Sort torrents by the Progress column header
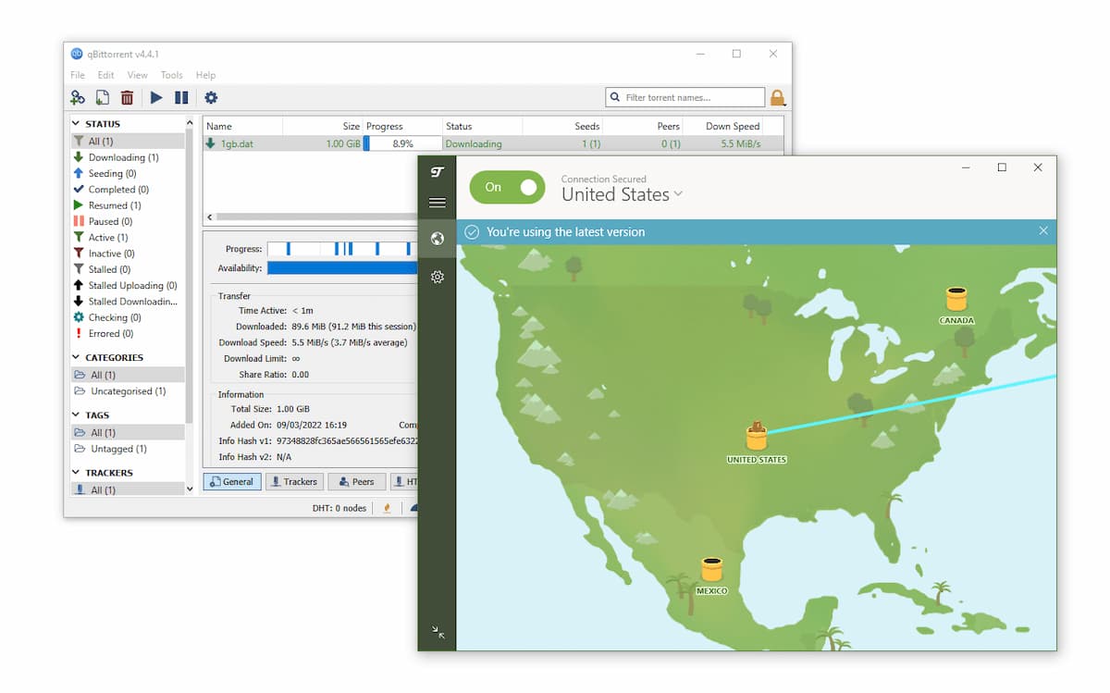The width and height of the screenshot is (1110, 693). 402,126
